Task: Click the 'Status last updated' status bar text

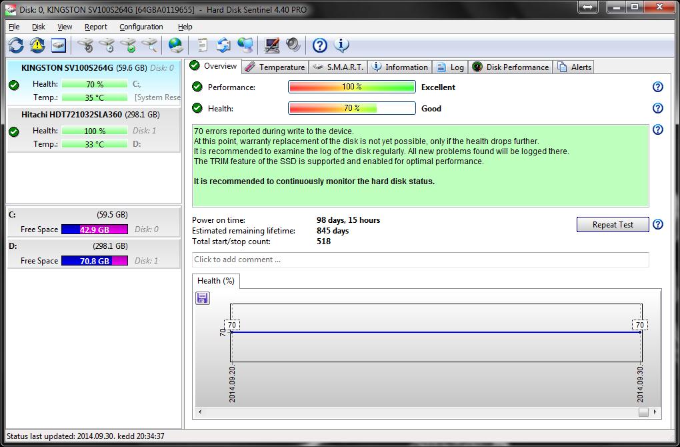Action: pyautogui.click(x=85, y=436)
